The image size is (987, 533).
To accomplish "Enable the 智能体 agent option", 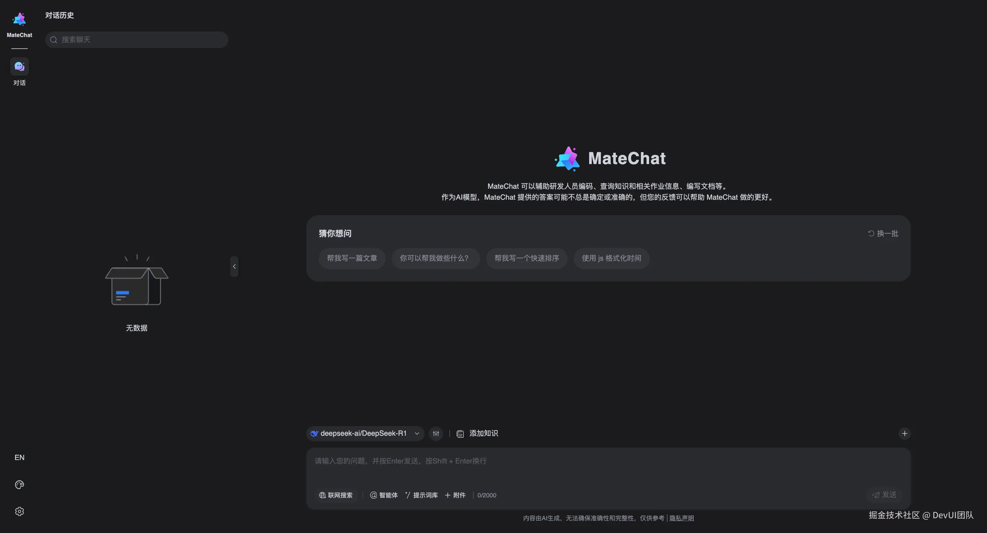I will 383,495.
